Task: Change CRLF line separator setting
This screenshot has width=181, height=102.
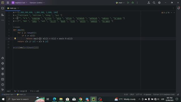Action: point(132,94)
